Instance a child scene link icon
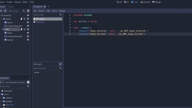The height and width of the screenshot is (108, 192). pos(5,11)
